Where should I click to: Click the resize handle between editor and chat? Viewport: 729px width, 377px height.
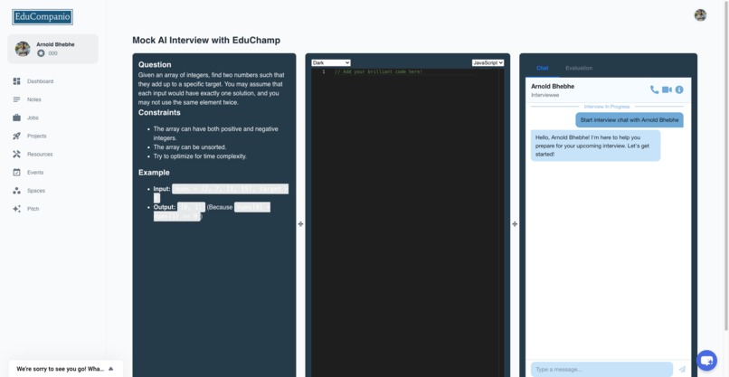(515, 224)
